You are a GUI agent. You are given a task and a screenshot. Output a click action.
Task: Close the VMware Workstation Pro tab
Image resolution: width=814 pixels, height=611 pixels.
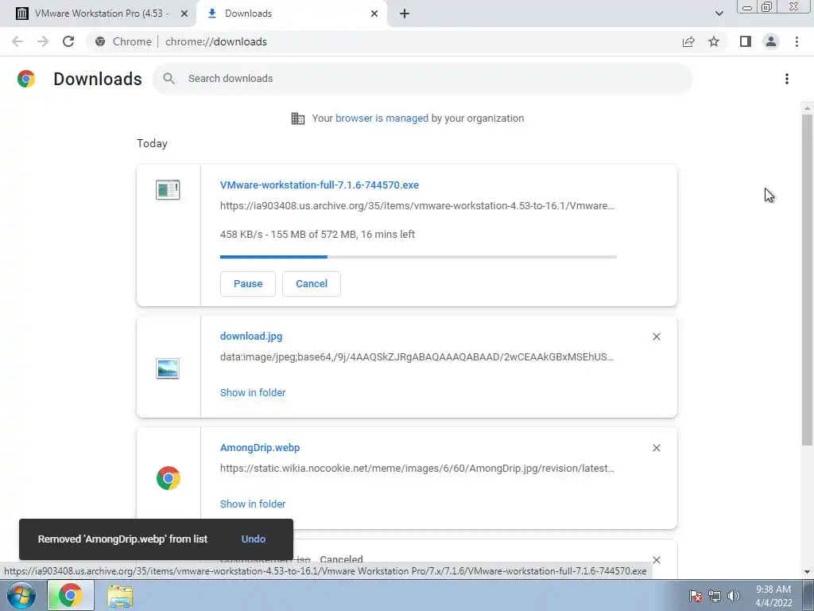point(184,14)
